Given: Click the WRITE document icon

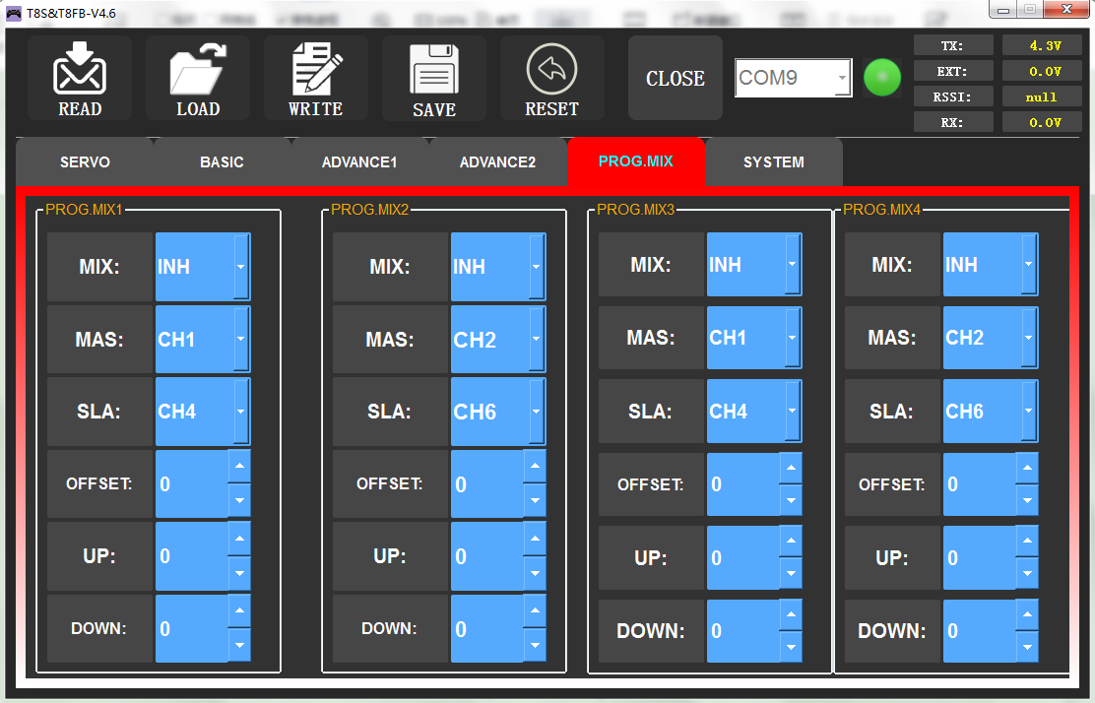Looking at the screenshot, I should (316, 71).
